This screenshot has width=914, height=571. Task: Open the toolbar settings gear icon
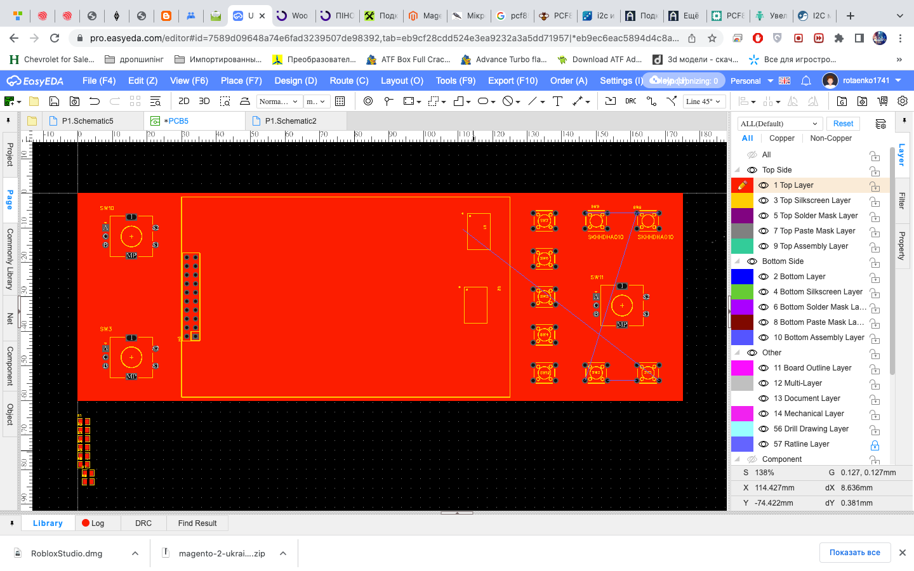(903, 102)
